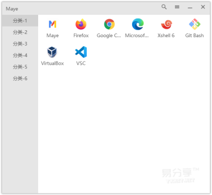Open the 分类-4 category
The height and width of the screenshot is (195, 212).
20,55
